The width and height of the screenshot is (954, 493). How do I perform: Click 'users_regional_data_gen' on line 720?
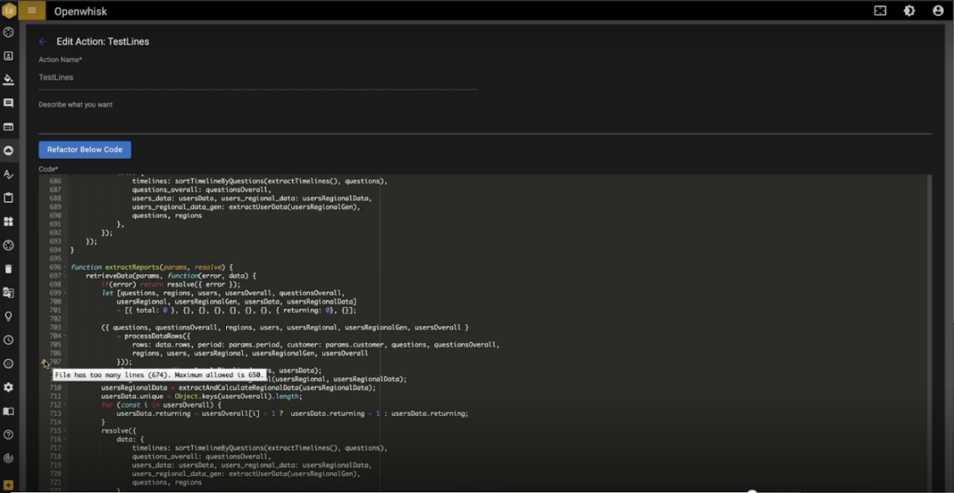pyautogui.click(x=178, y=474)
